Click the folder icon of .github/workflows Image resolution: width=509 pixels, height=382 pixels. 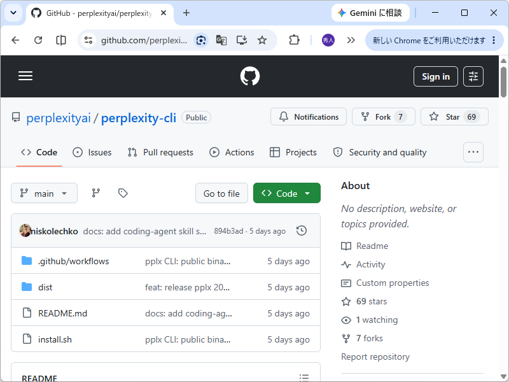(x=27, y=260)
